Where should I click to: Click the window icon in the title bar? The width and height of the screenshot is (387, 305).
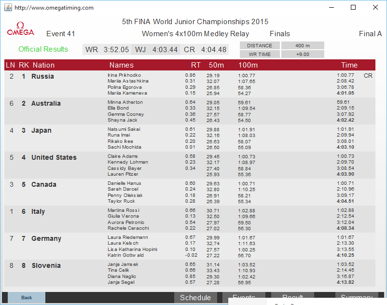tap(9, 8)
